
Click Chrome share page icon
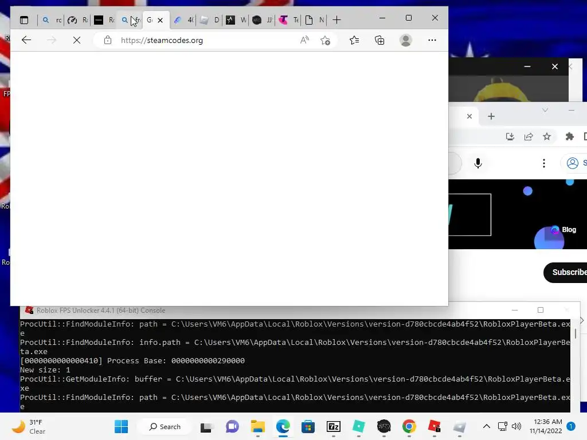[x=528, y=136]
